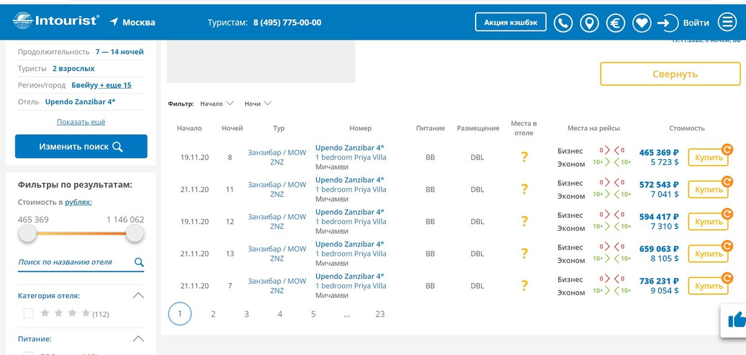Go to results page 2

click(213, 314)
